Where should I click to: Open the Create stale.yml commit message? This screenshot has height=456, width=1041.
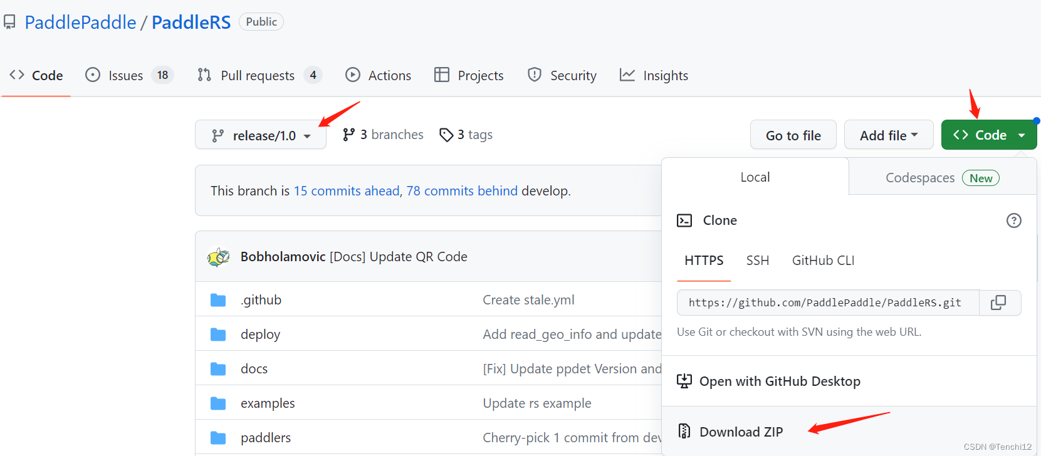pos(528,300)
